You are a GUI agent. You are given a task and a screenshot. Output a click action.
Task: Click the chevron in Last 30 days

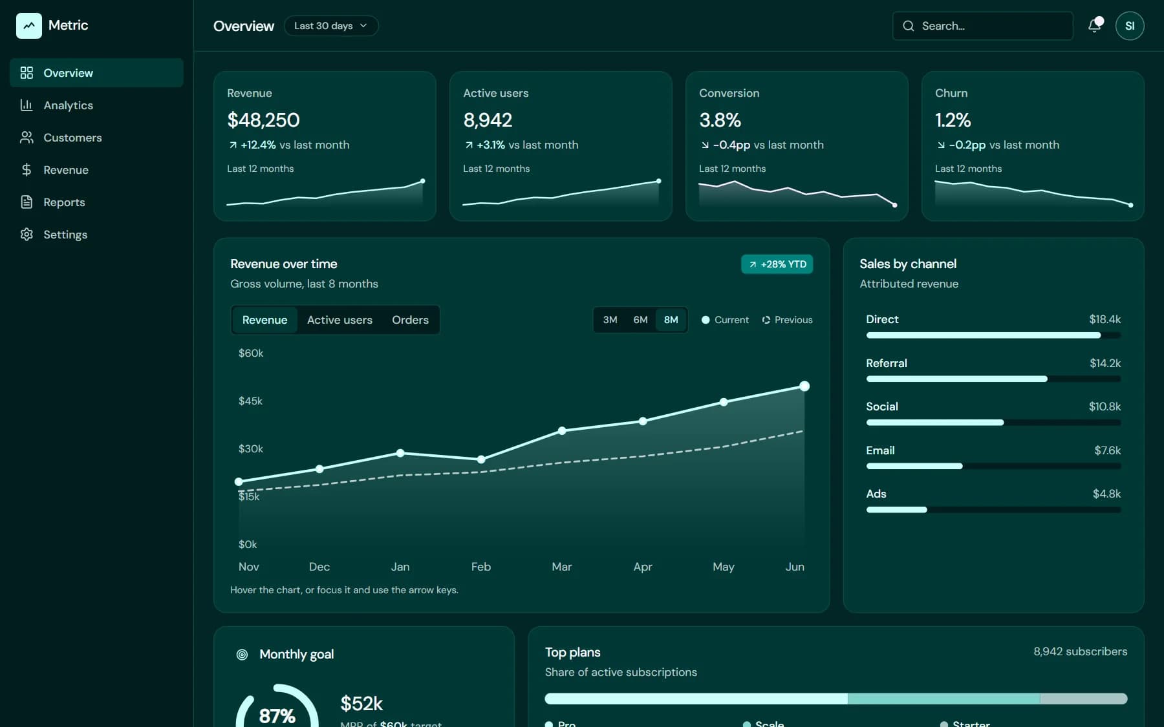point(363,26)
